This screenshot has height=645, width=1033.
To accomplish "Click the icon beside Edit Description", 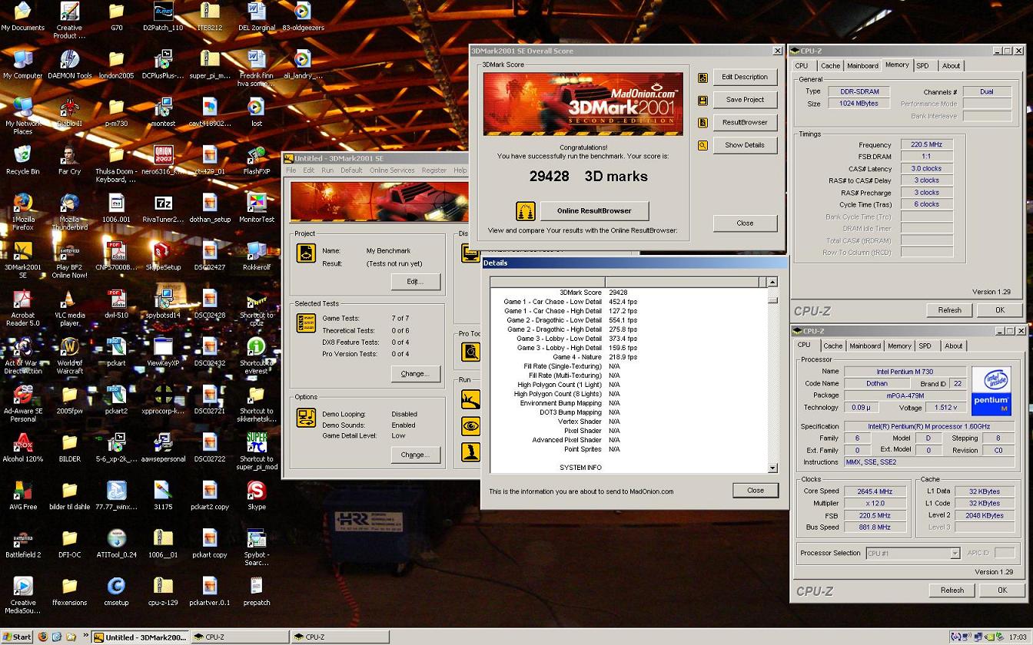I will (703, 78).
